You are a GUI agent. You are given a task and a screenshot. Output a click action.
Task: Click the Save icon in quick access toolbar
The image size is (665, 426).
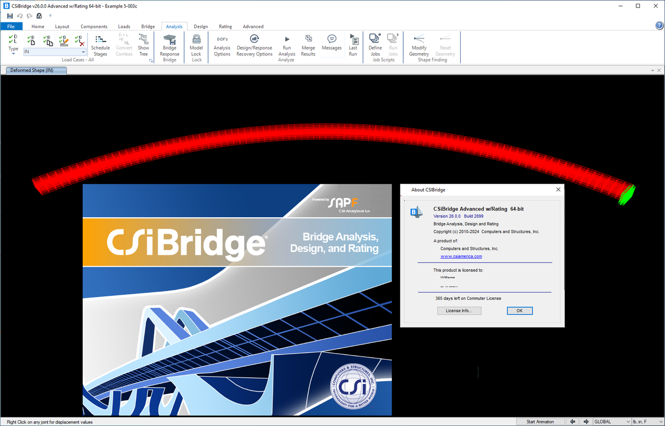[x=10, y=16]
